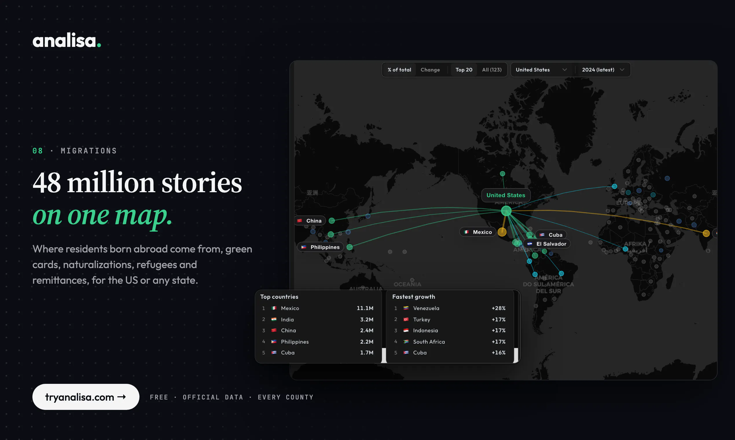Click the green Philippines node marker
Image resolution: width=735 pixels, height=440 pixels.
tap(350, 247)
